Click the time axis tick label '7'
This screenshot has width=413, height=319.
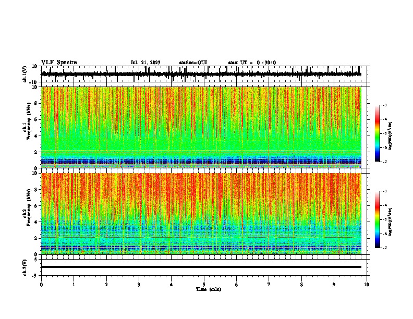[269, 285]
